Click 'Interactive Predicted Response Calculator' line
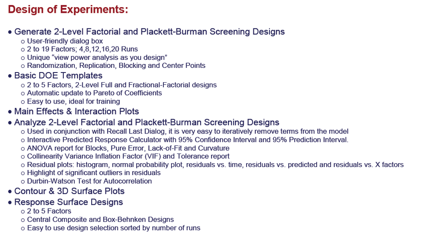Screen dimensions: 424x237 (x=188, y=140)
